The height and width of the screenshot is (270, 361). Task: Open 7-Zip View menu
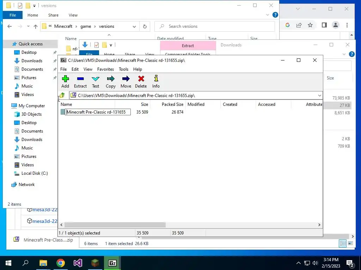click(x=88, y=69)
